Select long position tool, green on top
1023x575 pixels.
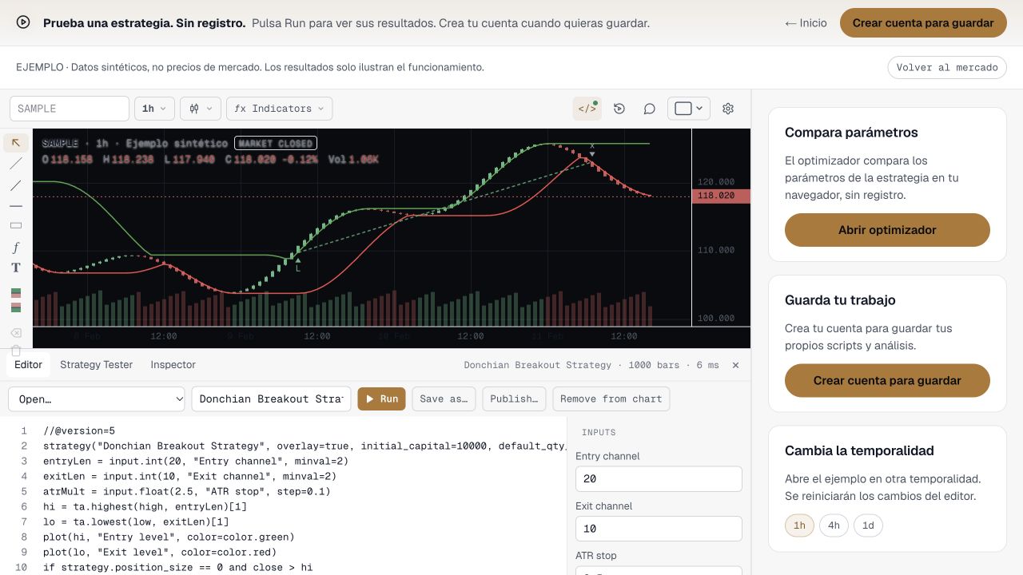coord(16,293)
